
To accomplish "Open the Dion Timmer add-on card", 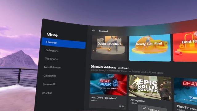I will tap(185, 94).
